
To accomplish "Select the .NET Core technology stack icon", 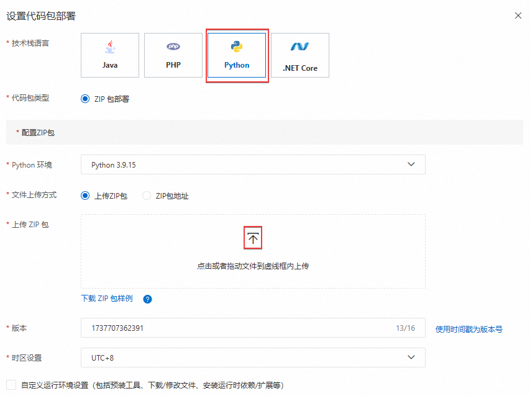I will click(x=299, y=55).
